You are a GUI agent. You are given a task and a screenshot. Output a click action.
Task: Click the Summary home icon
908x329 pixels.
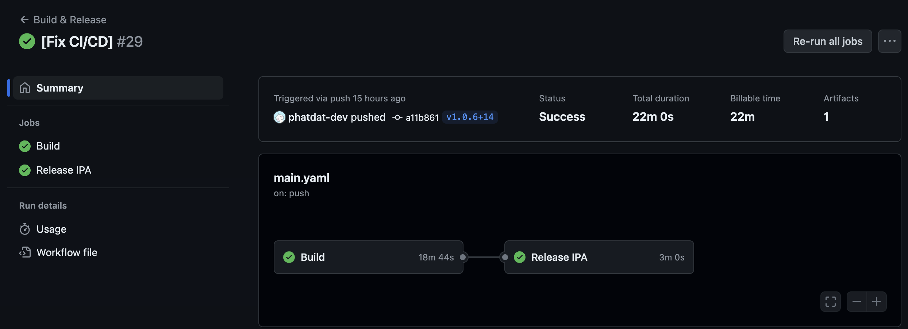[25, 88]
